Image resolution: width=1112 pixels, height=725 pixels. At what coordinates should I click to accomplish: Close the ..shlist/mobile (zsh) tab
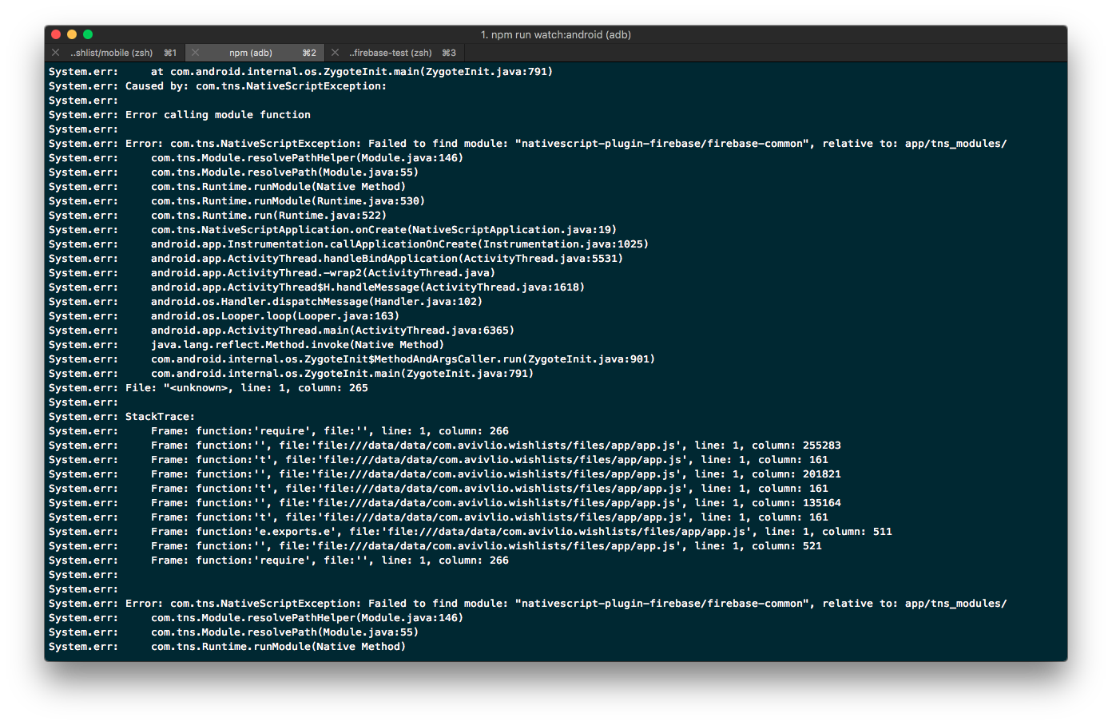click(x=55, y=53)
